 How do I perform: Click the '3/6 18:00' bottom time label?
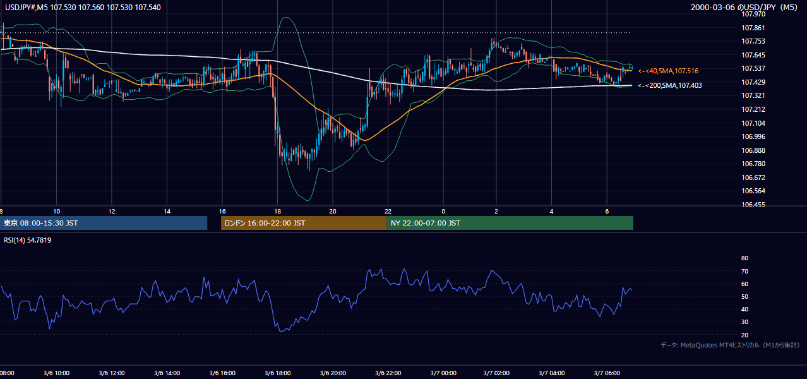(x=277, y=373)
